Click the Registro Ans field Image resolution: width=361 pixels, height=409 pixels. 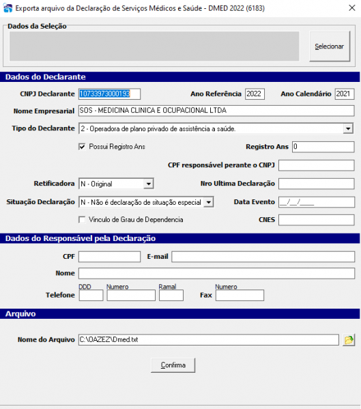[323, 147]
